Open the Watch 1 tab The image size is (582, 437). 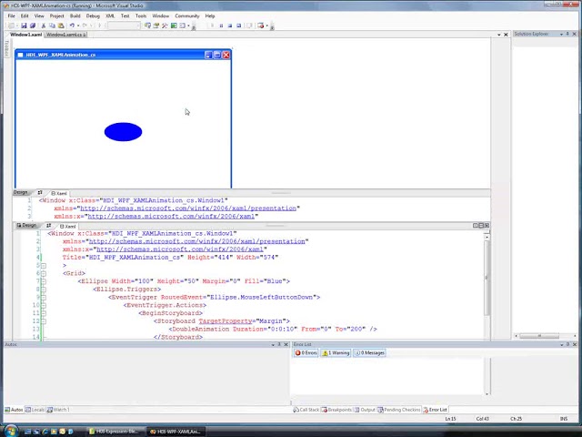[x=58, y=410]
